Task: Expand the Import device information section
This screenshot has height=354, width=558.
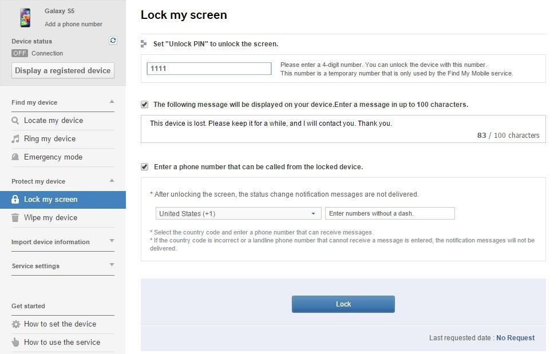Action: click(x=112, y=241)
